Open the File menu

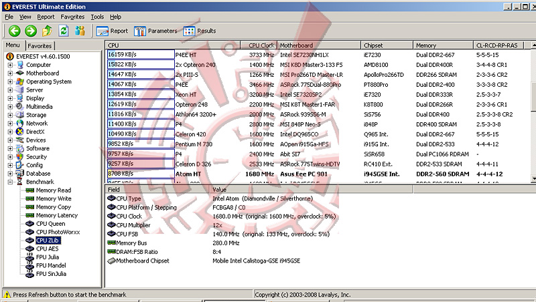coord(9,17)
